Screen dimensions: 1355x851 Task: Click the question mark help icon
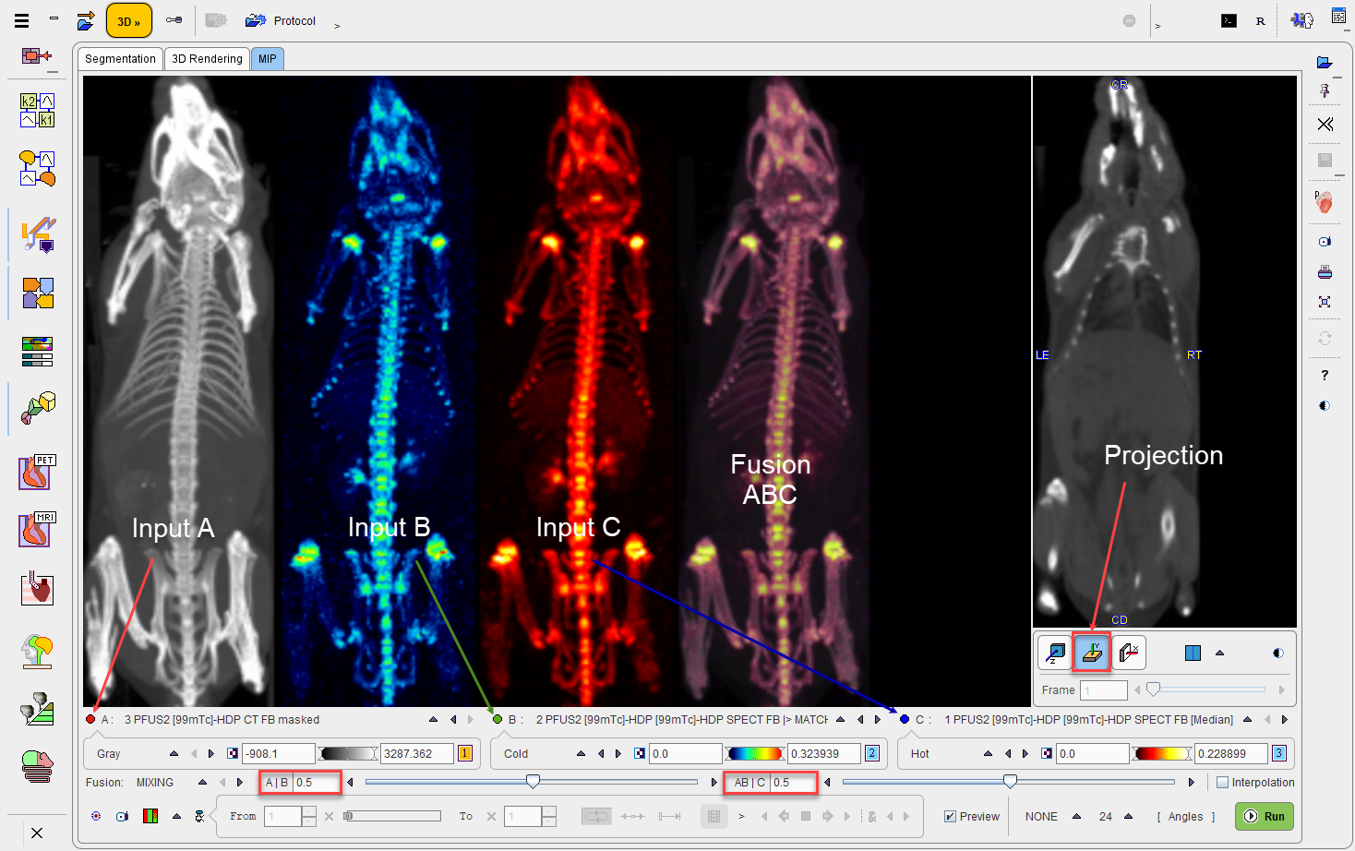point(1325,375)
